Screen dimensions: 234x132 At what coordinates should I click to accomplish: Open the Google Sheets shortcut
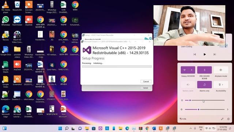6,67
